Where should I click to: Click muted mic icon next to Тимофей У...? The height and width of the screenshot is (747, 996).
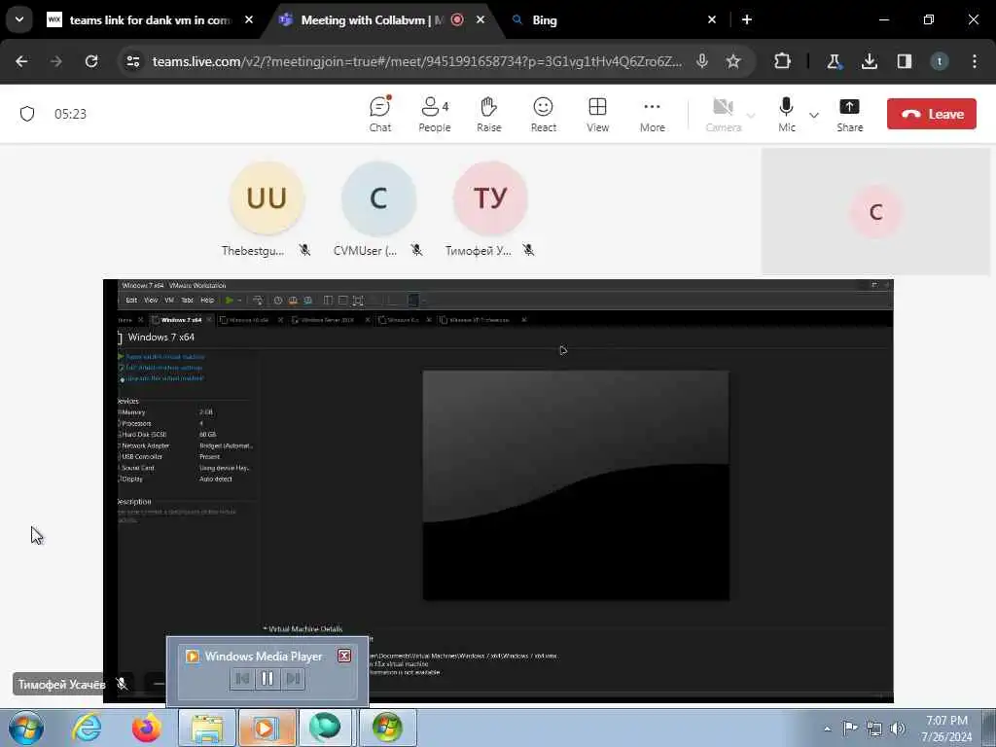coord(528,250)
